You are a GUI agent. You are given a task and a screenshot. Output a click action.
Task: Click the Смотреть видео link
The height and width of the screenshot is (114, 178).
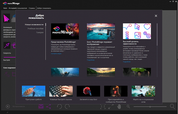click(x=56, y=54)
